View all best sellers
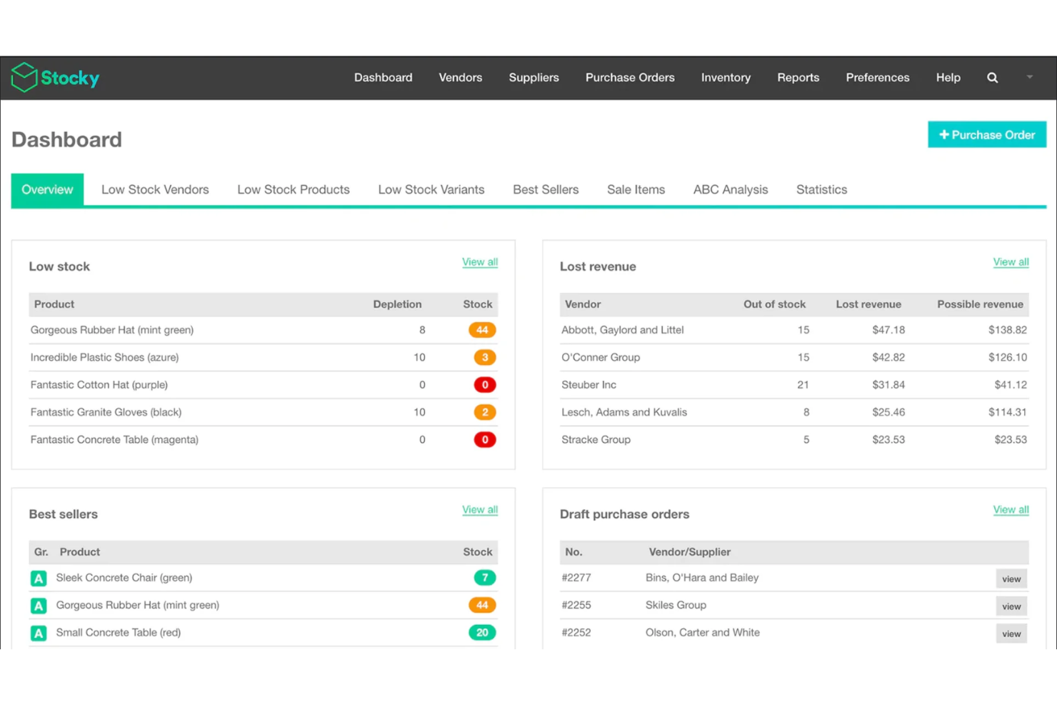Screen dimensions: 1057x705 (479, 509)
